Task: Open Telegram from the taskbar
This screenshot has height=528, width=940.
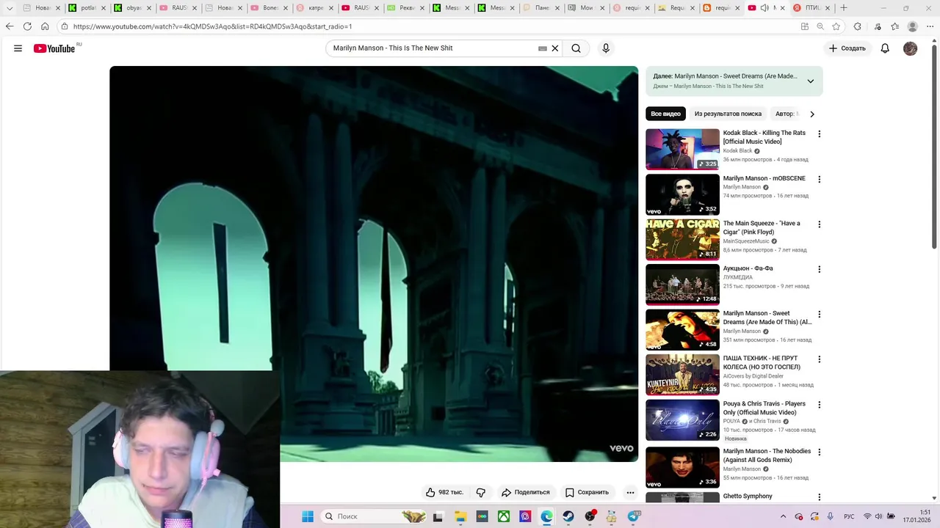Action: pos(633,516)
